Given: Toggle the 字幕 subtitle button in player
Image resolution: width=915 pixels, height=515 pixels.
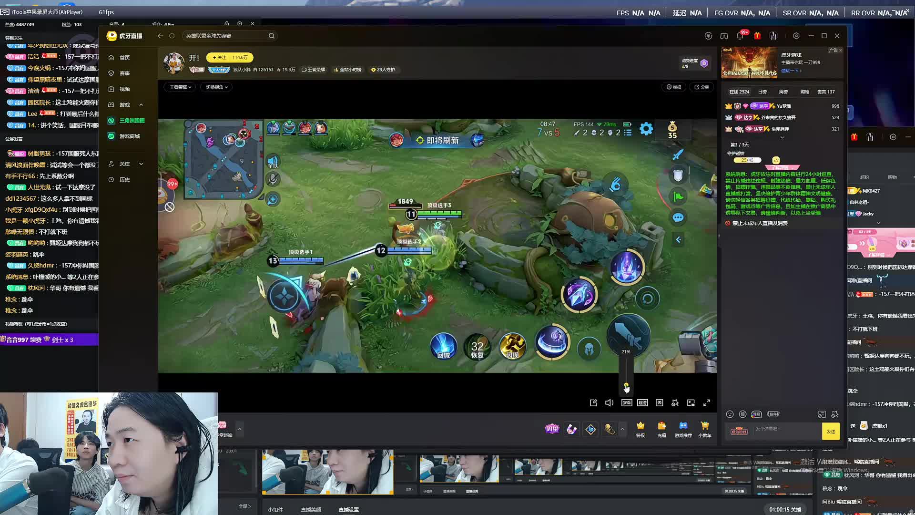Looking at the screenshot, I should (x=627, y=403).
